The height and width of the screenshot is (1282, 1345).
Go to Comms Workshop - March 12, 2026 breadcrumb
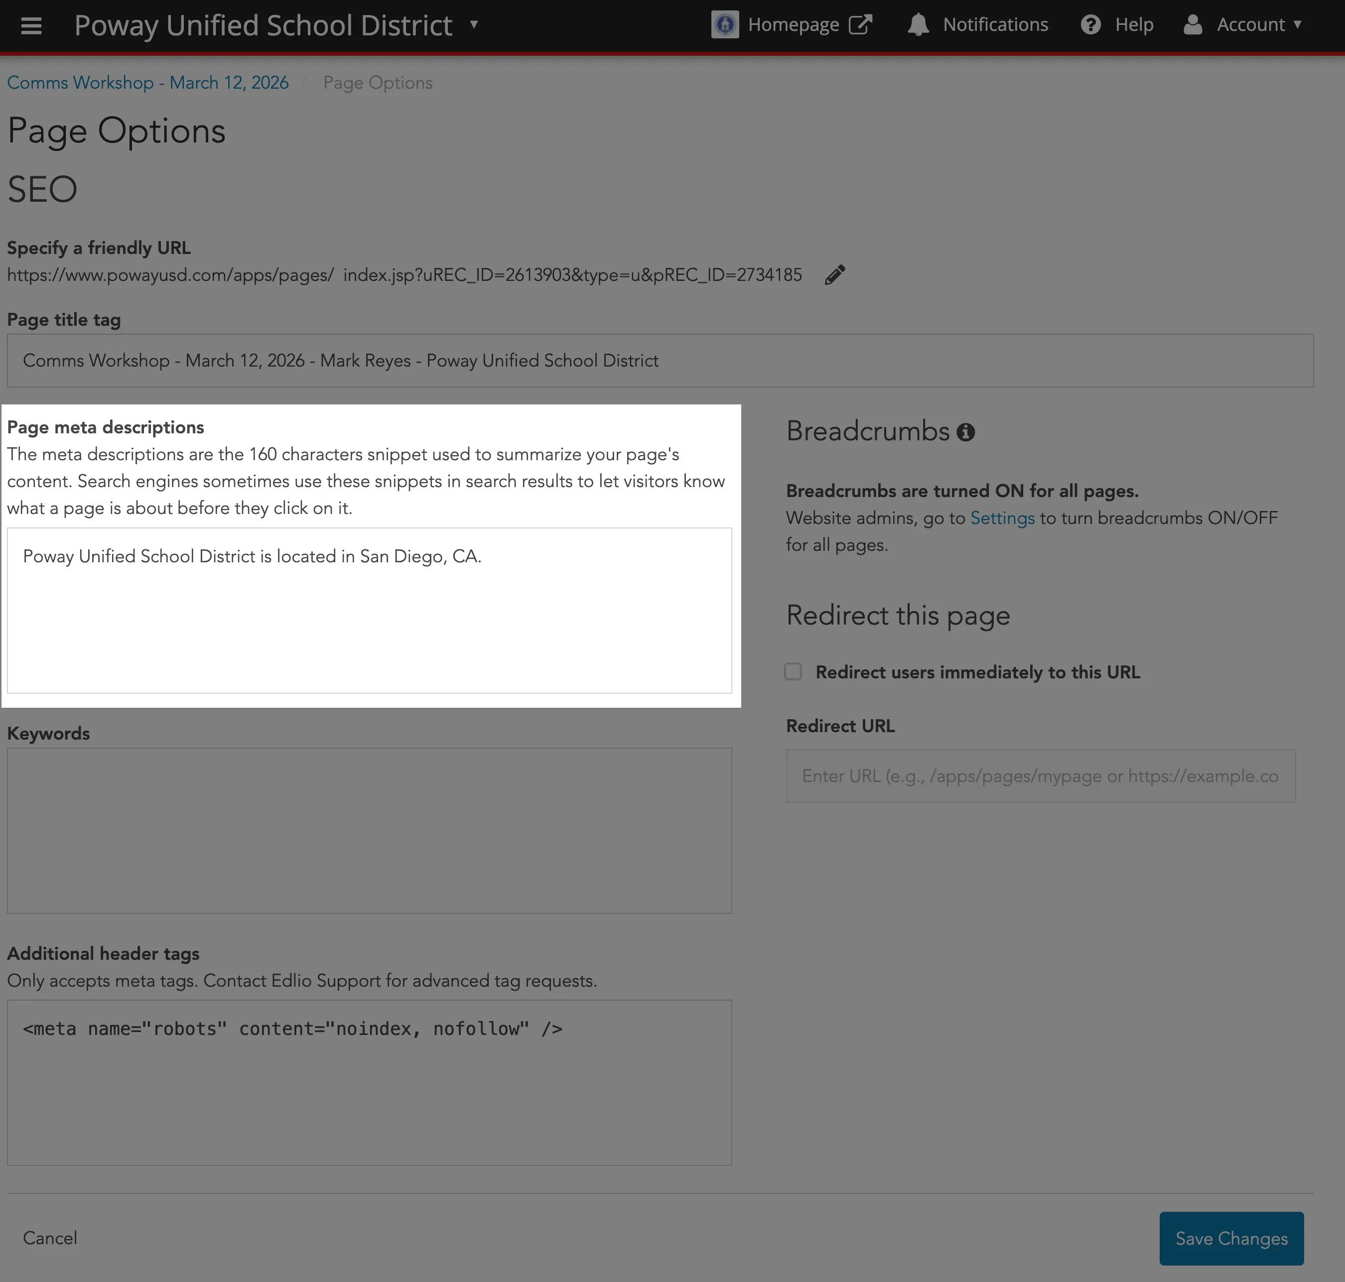(x=147, y=83)
